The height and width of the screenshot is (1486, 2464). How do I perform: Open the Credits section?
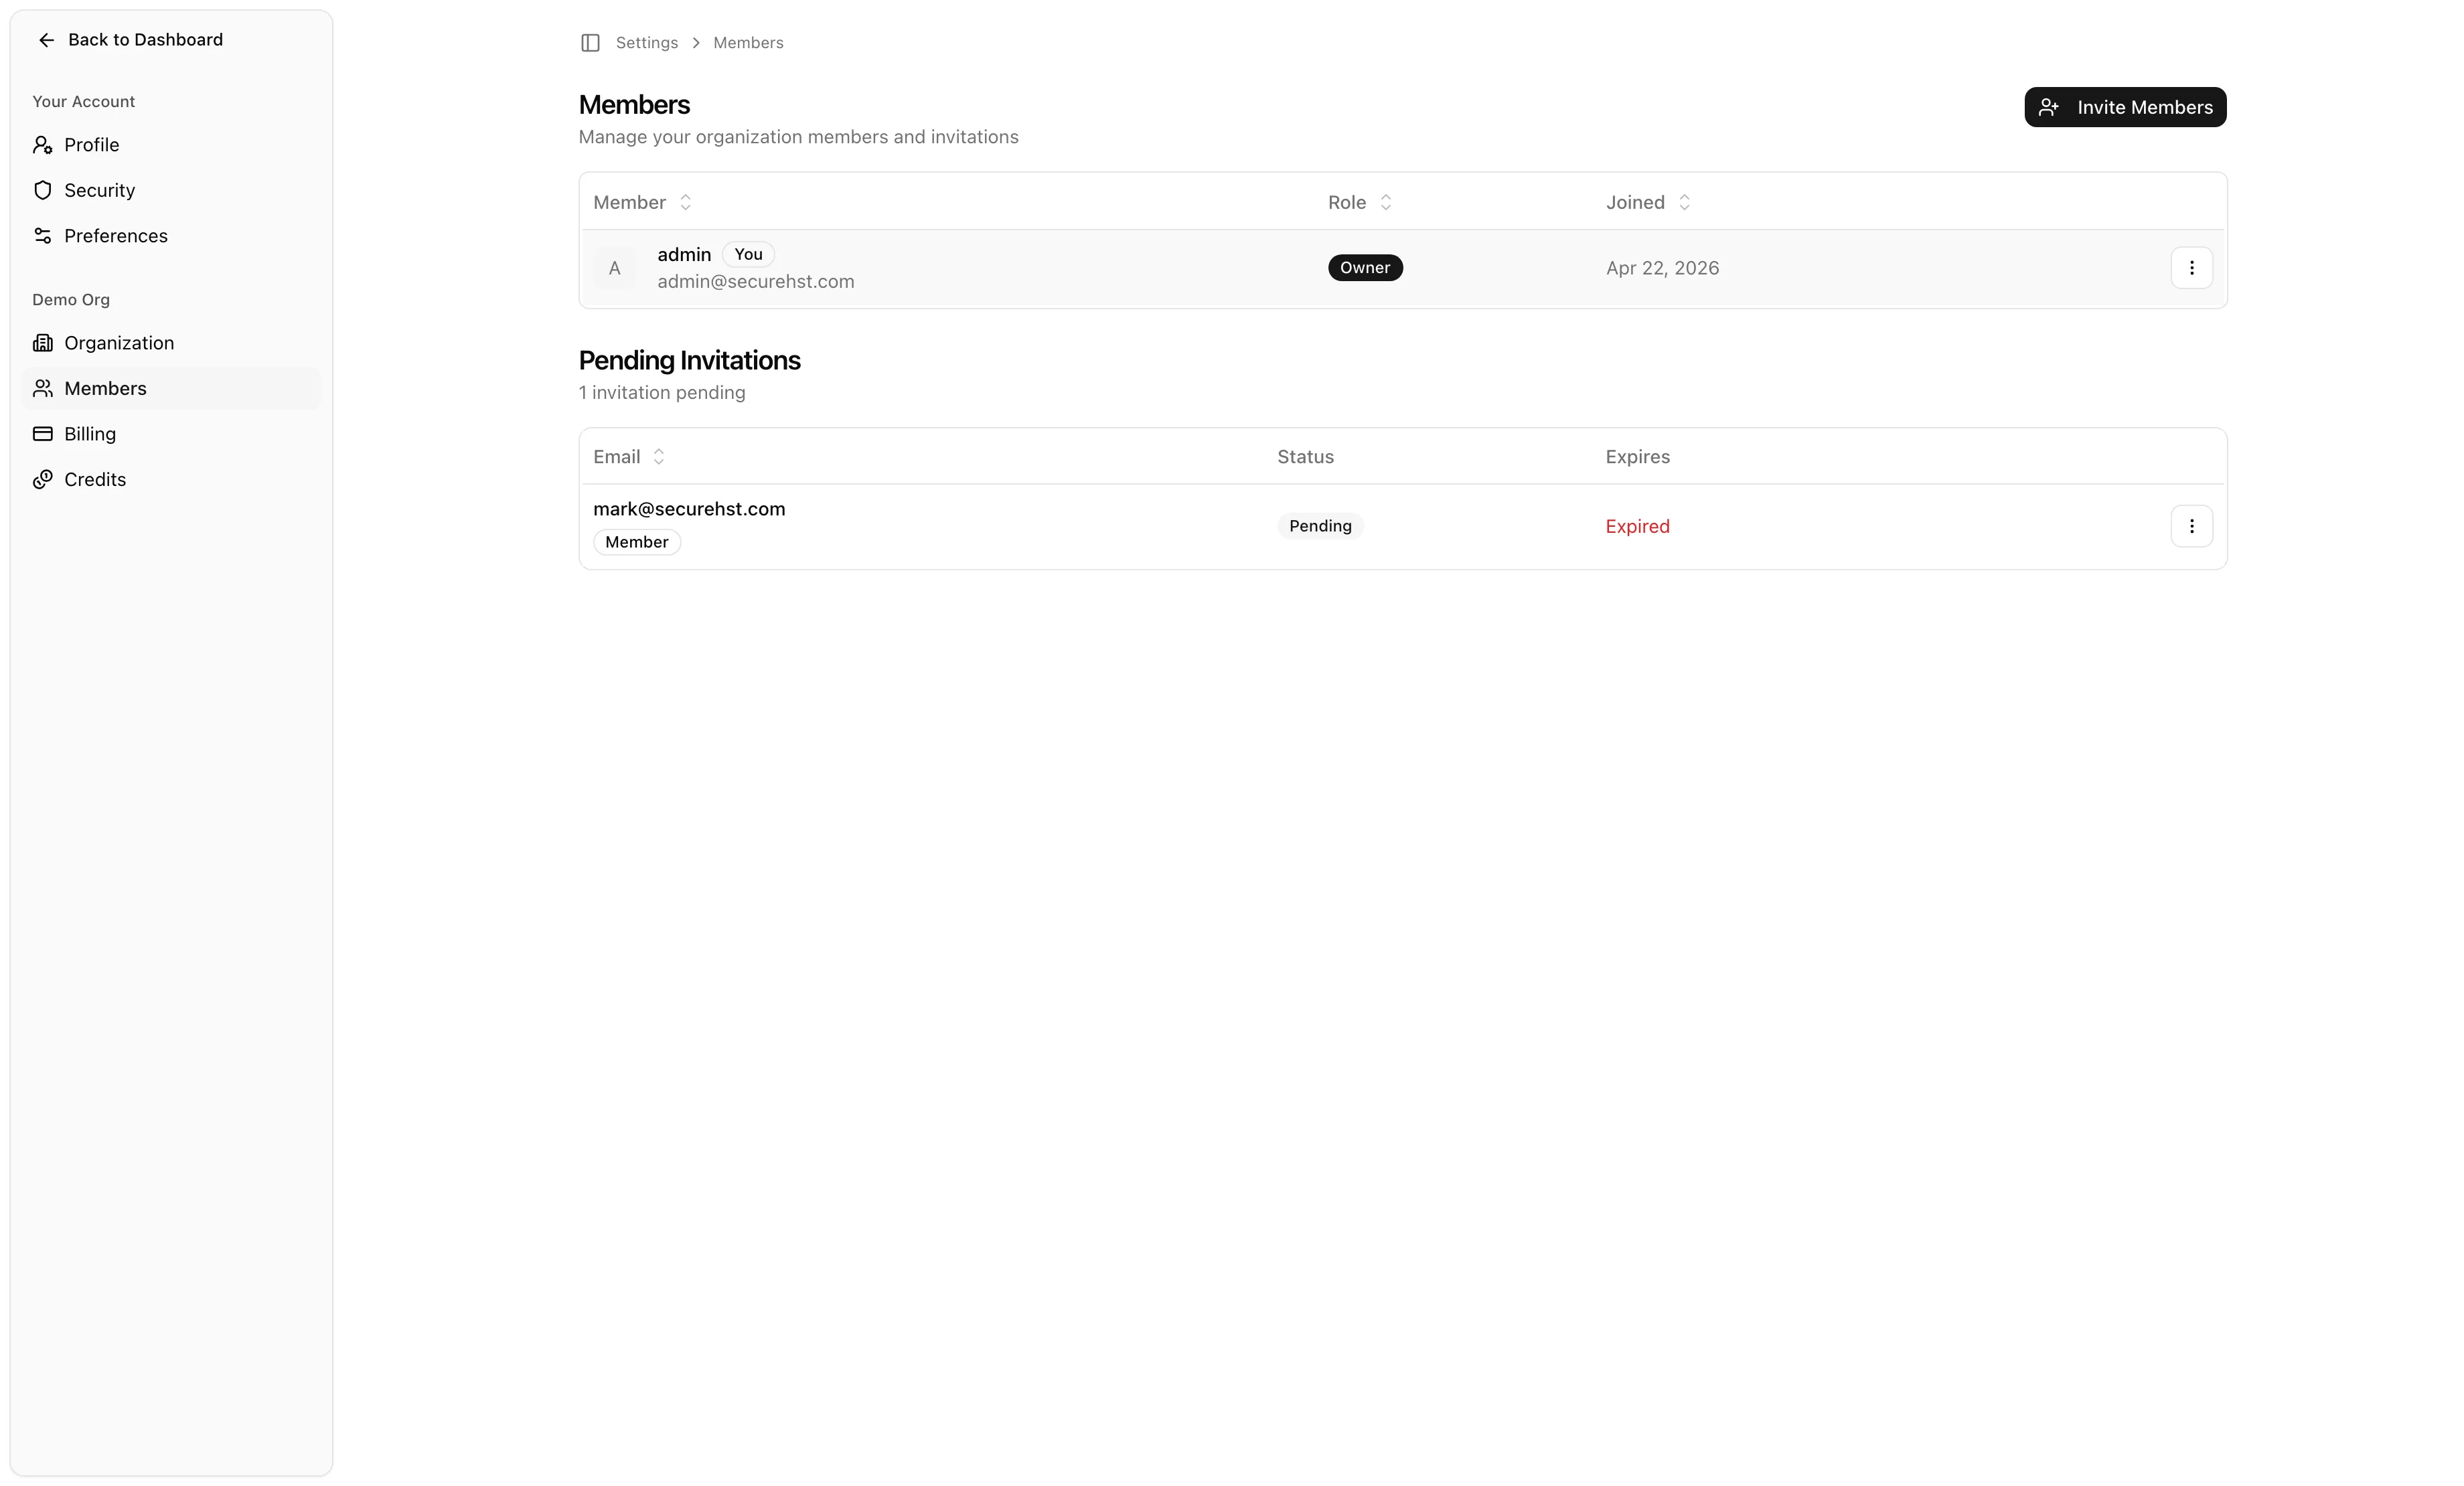171,479
